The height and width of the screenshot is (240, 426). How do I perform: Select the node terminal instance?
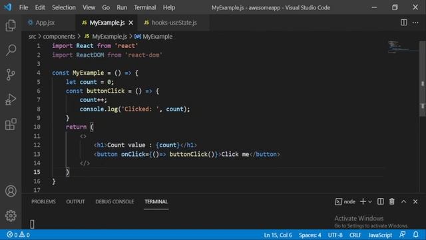click(x=345, y=201)
